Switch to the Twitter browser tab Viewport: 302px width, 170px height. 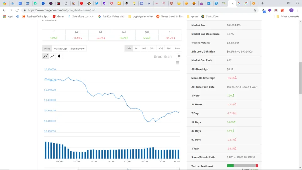point(97,3)
